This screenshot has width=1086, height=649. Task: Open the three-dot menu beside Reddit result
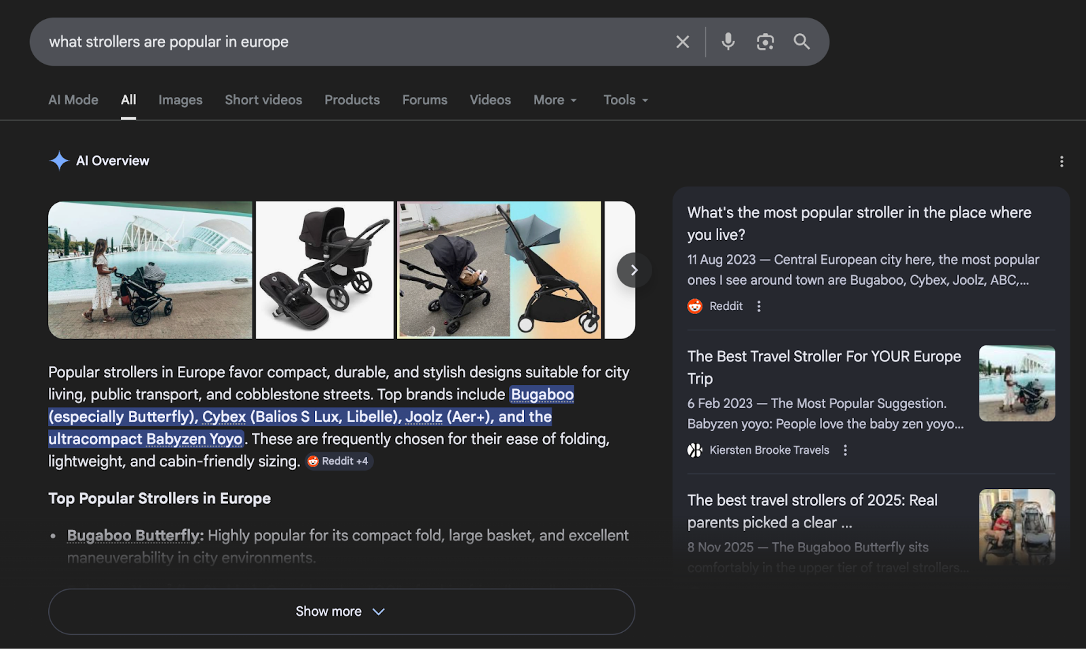(x=758, y=306)
